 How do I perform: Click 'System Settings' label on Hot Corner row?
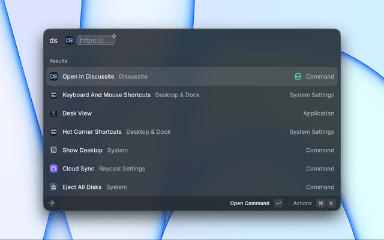pyautogui.click(x=311, y=132)
